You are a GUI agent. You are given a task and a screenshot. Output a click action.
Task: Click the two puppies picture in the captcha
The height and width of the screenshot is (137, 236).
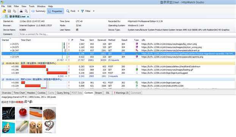[36, 127]
